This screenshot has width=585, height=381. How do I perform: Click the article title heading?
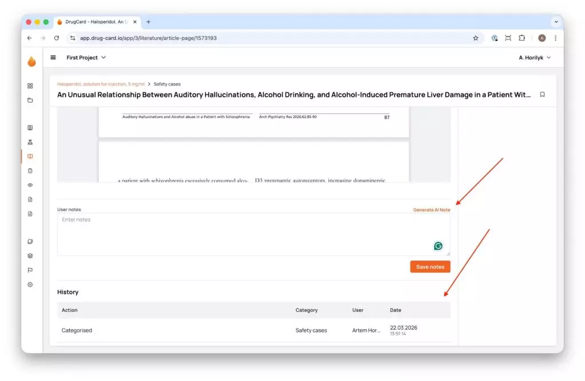click(294, 95)
